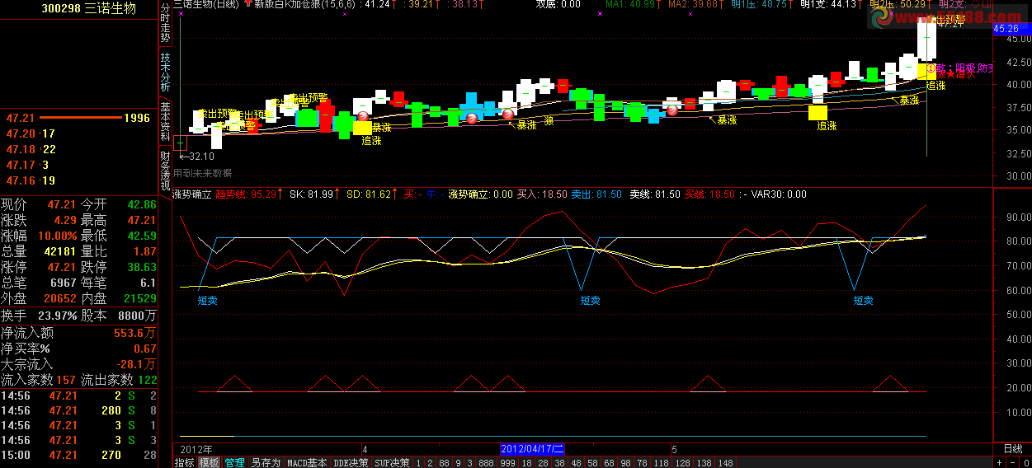Screen dimensions: 1032x468
Task: Click the blue 45.26 price tag on axis
Action: pos(1011,29)
